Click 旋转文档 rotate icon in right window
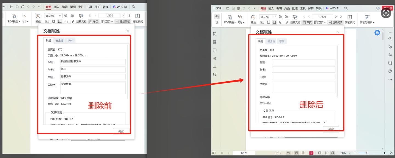Screen dimensions: 395x158 [295, 17]
